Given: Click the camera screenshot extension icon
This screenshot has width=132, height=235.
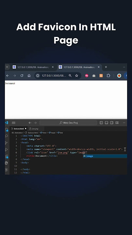Looking at the screenshot, I should click(x=94, y=76).
